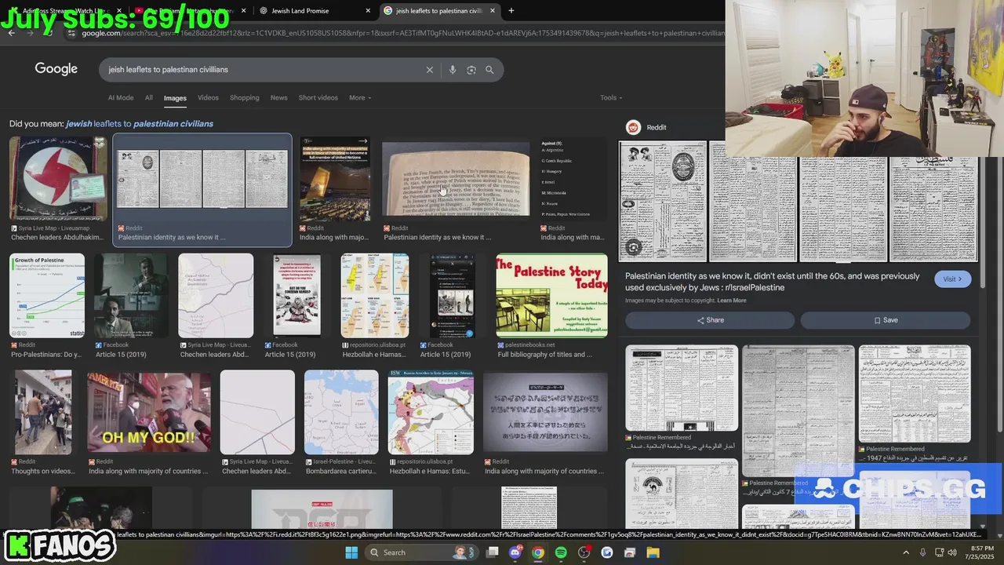
Task: Open the selected newspaper pages Reddit thumbnail
Action: click(202, 180)
